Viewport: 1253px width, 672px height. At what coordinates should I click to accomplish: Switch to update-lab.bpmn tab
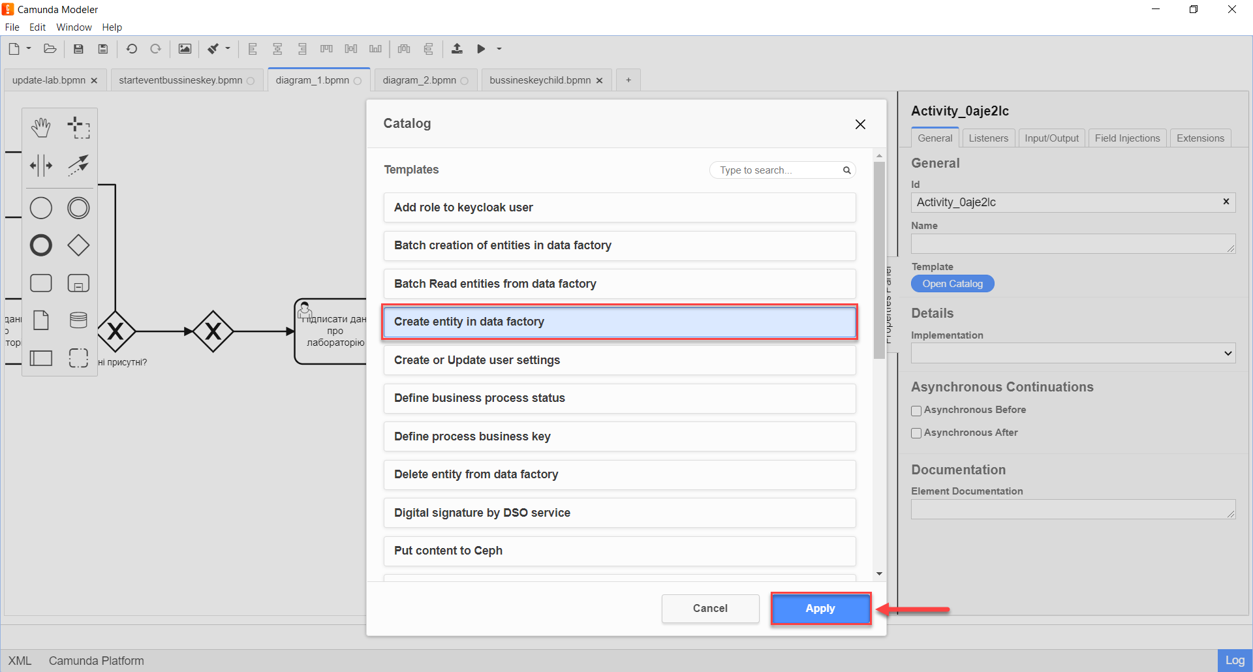point(49,80)
